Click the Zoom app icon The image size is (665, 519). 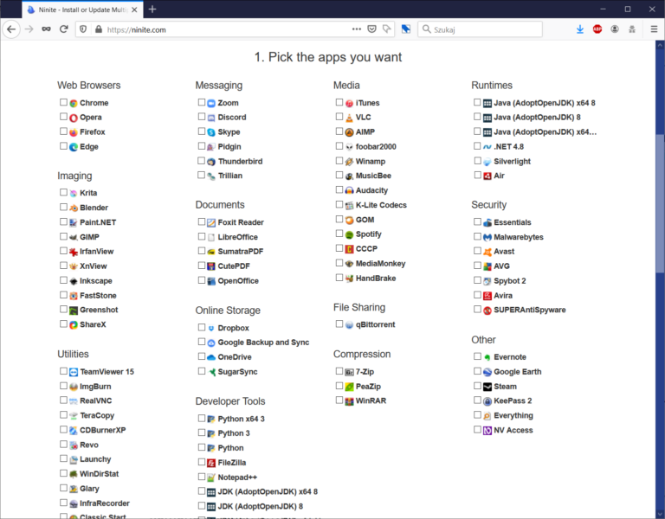click(x=211, y=103)
